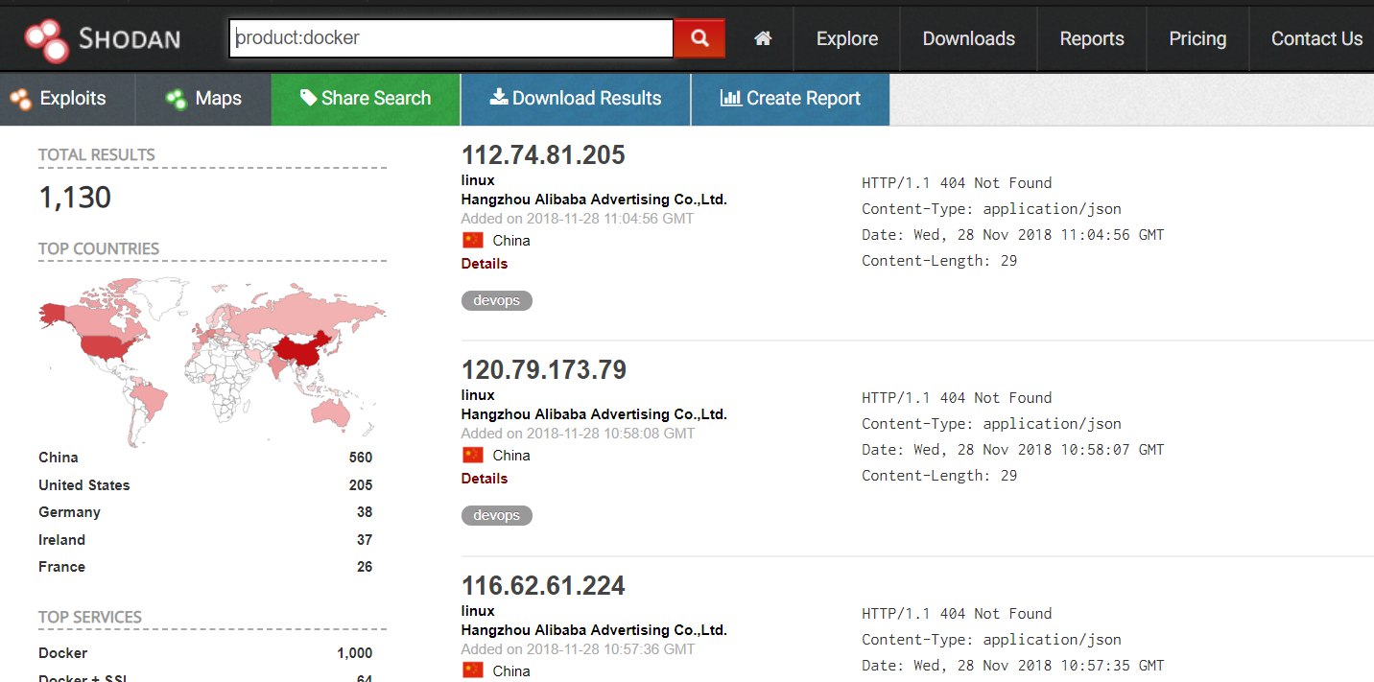The height and width of the screenshot is (682, 1374).
Task: Open the Exploits tab
Action: (67, 99)
